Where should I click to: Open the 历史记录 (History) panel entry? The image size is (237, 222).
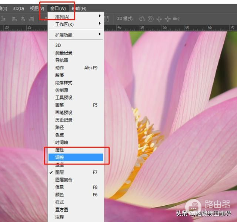64,120
